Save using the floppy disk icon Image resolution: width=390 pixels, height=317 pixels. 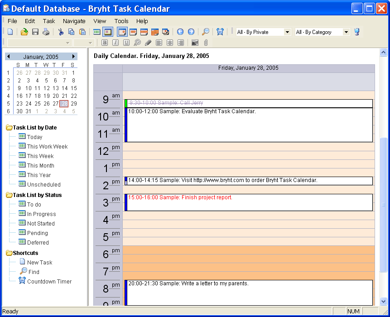(x=35, y=32)
